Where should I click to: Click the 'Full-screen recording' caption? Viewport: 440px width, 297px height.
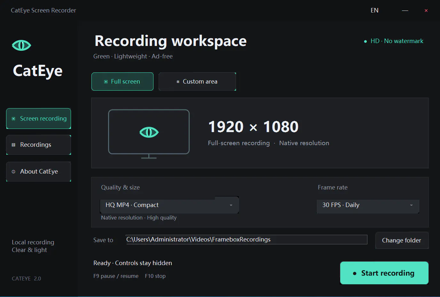(239, 143)
